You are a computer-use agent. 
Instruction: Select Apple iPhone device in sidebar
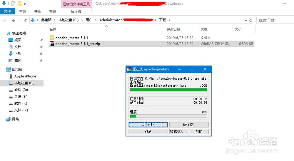coord(25,76)
